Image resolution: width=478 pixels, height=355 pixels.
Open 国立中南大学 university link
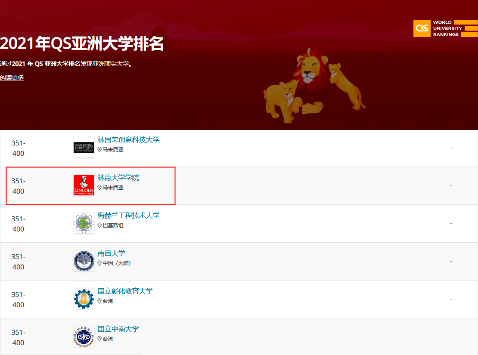tap(118, 329)
